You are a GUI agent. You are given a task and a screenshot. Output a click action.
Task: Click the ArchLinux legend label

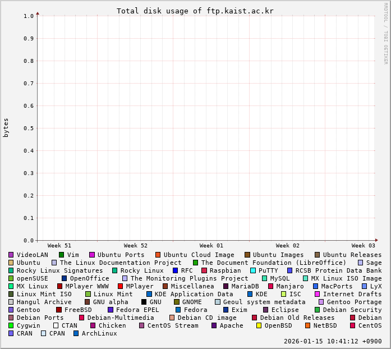[x=99, y=333]
